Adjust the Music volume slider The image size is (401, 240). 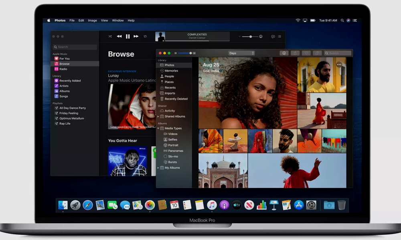(x=250, y=37)
